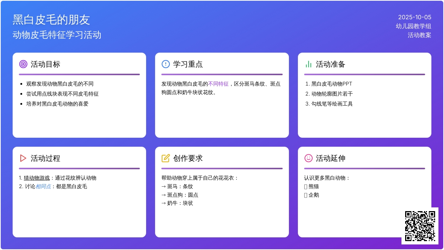Click the edit pencil icon beside 创作要求
Viewport: 444px width, 250px height.
click(166, 158)
